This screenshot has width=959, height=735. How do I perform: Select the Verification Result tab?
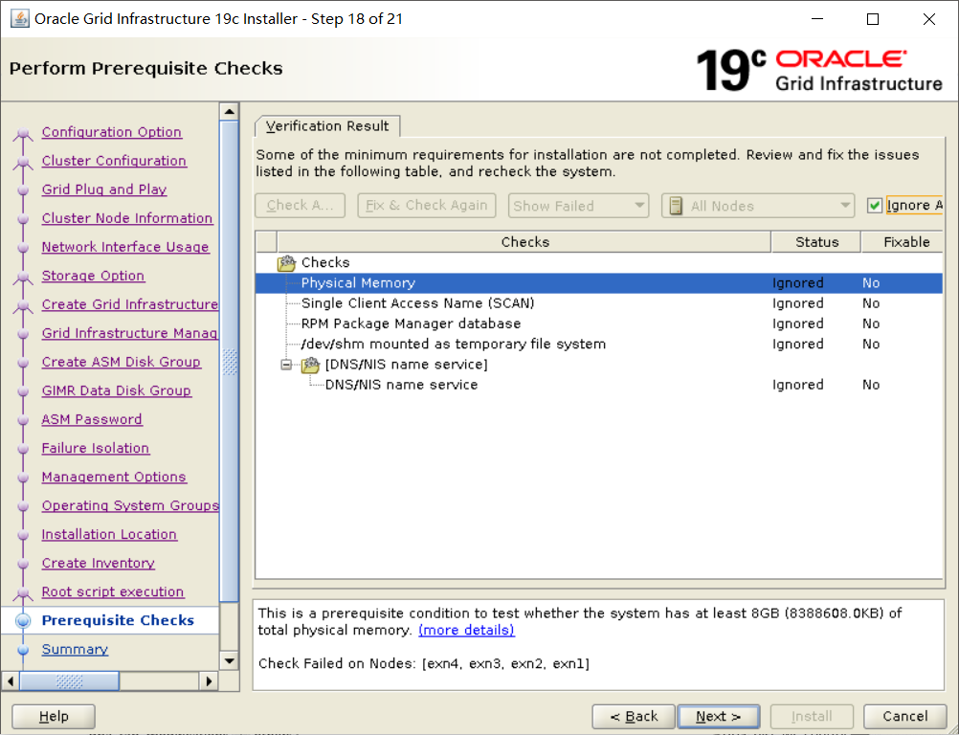coord(327,126)
